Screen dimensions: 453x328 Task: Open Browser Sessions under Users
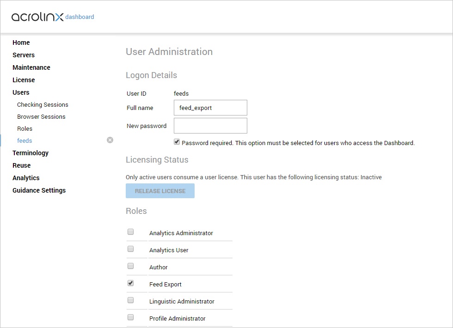41,116
